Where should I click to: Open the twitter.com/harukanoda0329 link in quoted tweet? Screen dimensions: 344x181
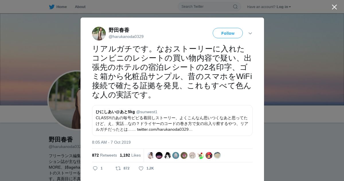point(165,129)
